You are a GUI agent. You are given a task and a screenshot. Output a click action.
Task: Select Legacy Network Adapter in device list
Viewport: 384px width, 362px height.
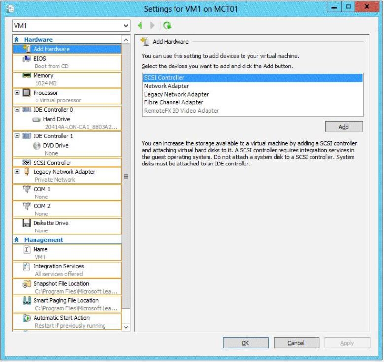click(x=253, y=94)
